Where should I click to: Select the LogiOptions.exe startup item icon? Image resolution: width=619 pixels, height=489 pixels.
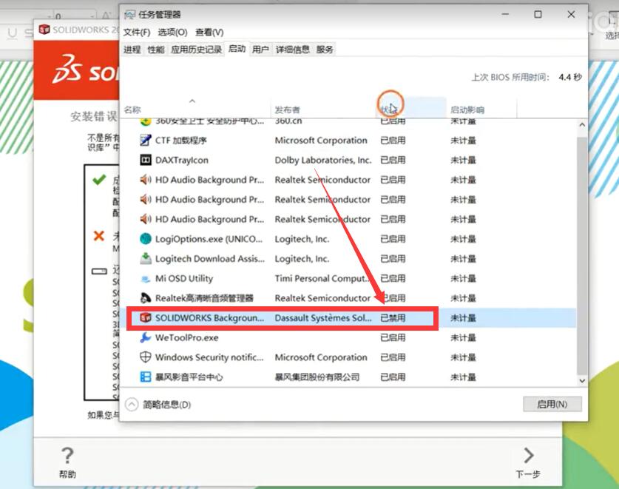pyautogui.click(x=146, y=239)
